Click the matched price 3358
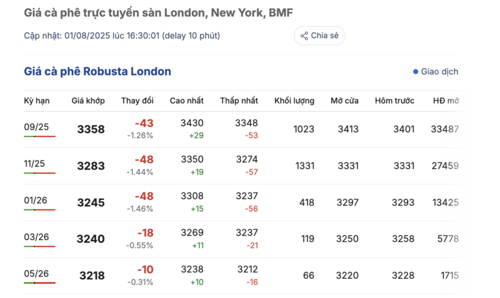This screenshot has height=298, width=500. click(x=91, y=129)
